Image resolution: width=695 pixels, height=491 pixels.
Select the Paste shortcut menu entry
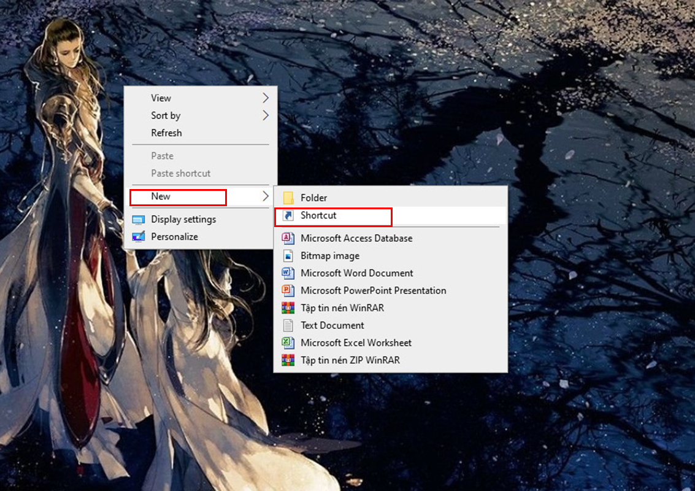180,173
